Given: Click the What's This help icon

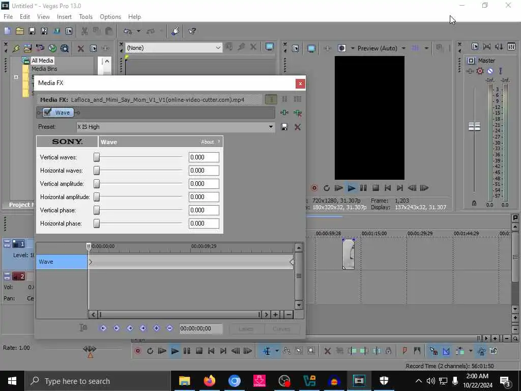Looking at the screenshot, I should tap(192, 31).
